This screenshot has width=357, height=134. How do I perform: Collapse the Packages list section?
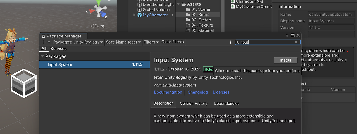pos(42,56)
